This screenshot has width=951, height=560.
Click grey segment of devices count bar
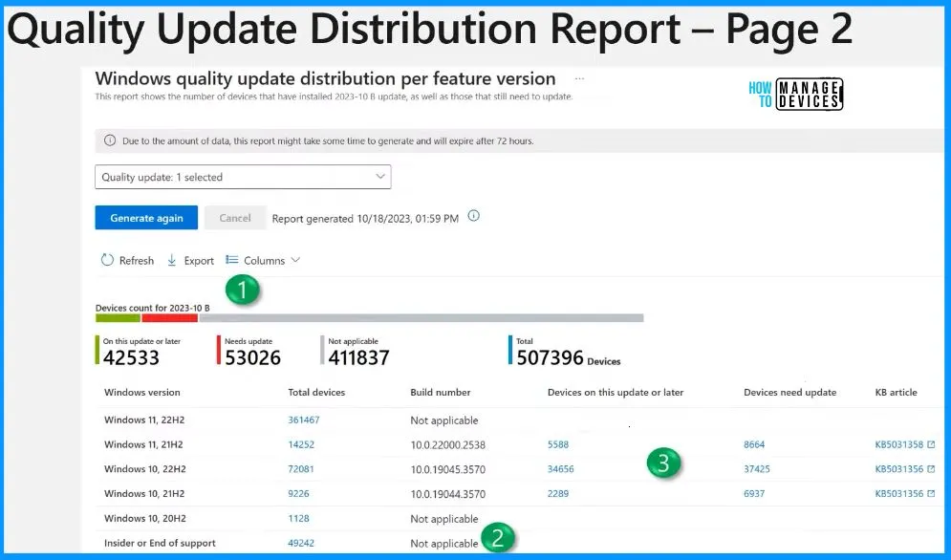(x=421, y=318)
